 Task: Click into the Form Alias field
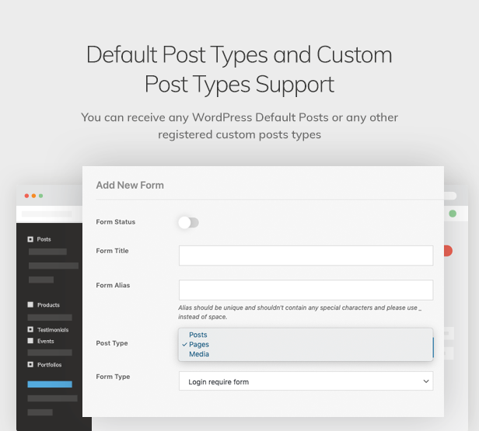click(306, 290)
